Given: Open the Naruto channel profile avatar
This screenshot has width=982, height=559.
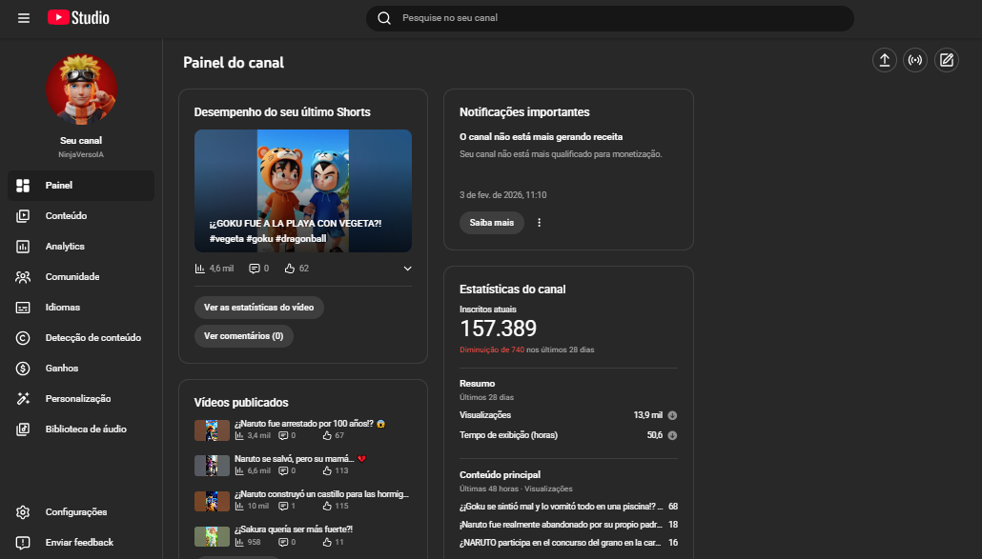Looking at the screenshot, I should (81, 90).
